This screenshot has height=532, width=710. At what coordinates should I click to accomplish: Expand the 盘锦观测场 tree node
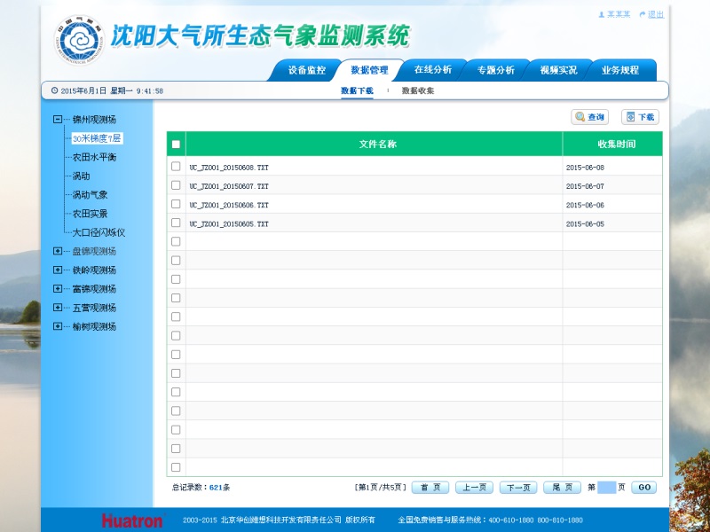[x=58, y=251]
